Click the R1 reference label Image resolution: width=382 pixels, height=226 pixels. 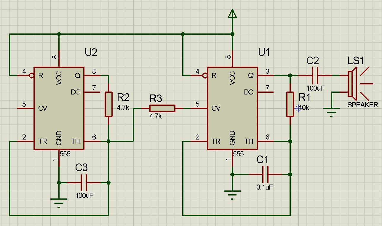[304, 97]
